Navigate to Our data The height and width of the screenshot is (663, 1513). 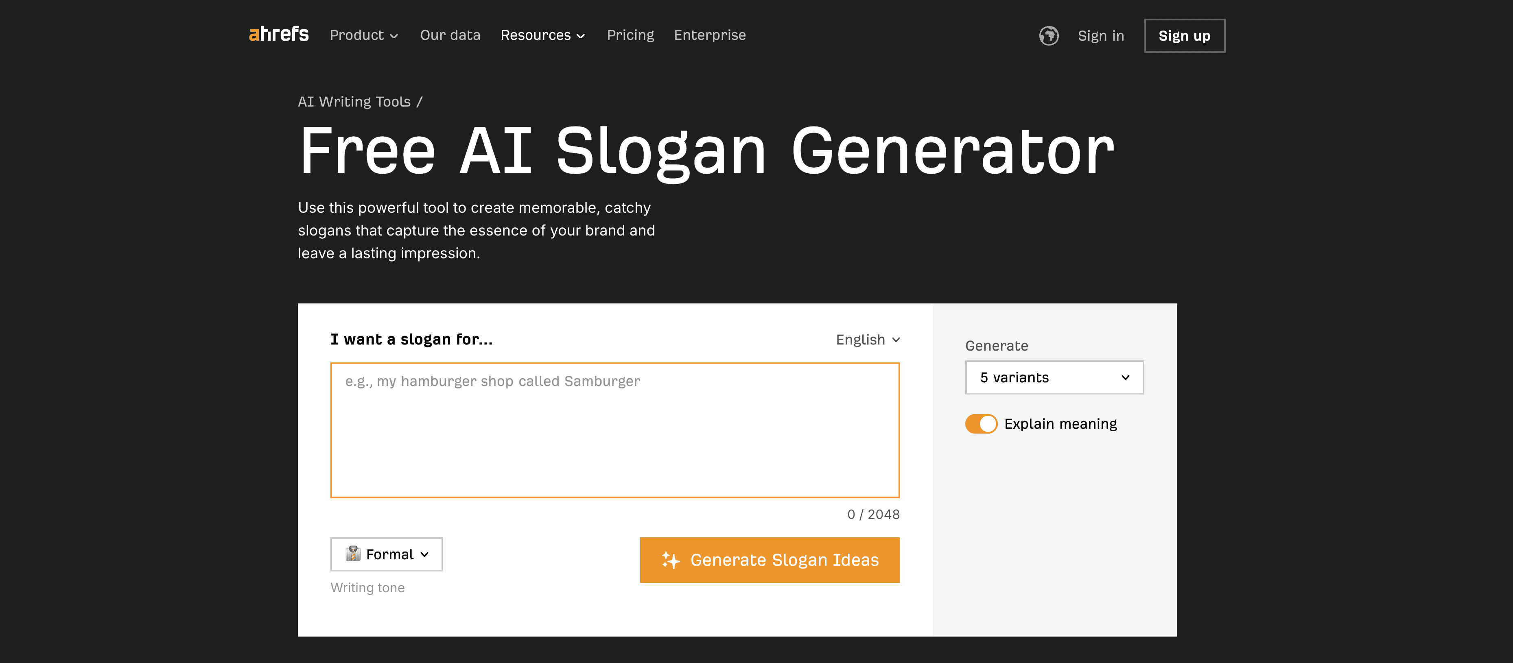pyautogui.click(x=450, y=35)
